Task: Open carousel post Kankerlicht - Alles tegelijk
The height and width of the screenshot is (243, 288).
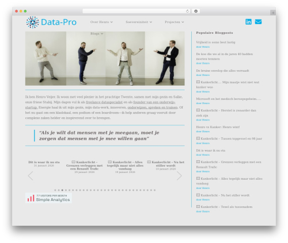Action: coord(125,165)
